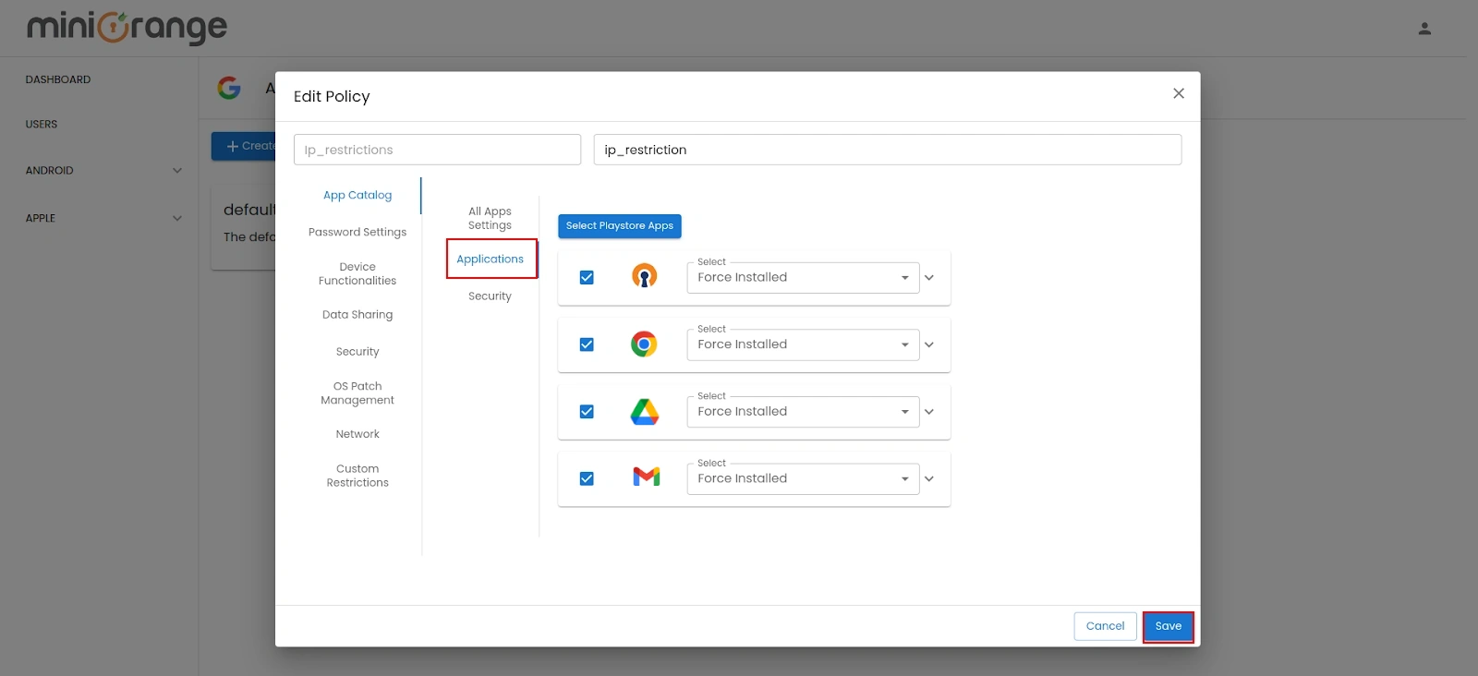Viewport: 1478px width, 676px height.
Task: Click the Create button behind dialog
Action: (x=244, y=146)
